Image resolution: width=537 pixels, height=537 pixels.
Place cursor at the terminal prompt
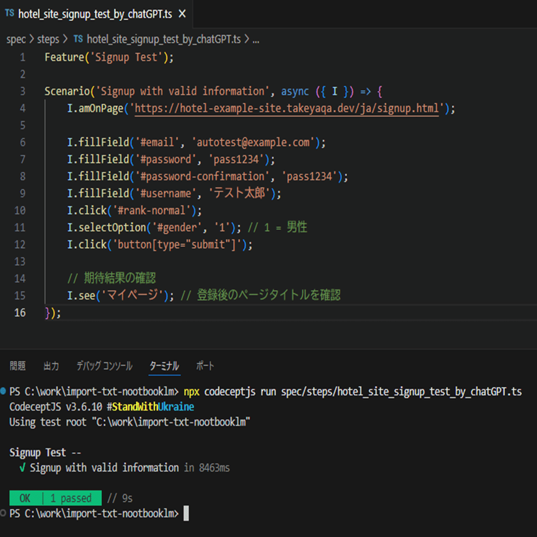point(186,513)
